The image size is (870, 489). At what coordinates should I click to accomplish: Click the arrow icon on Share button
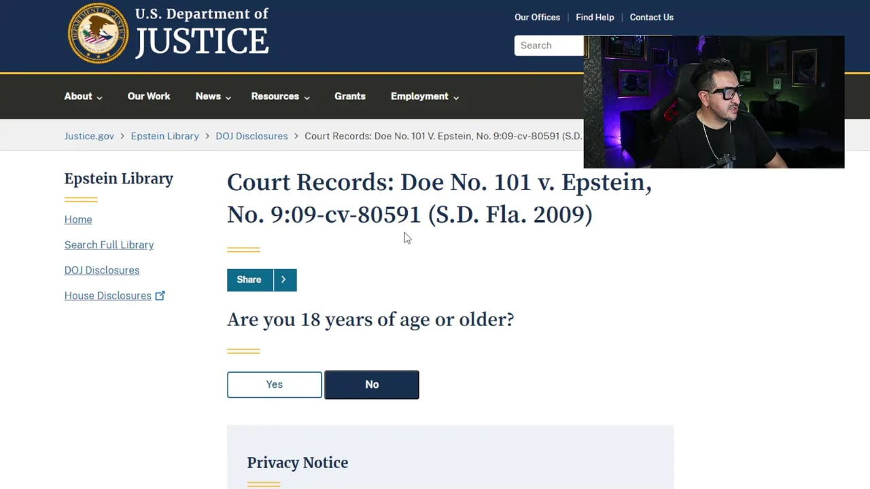coord(283,280)
